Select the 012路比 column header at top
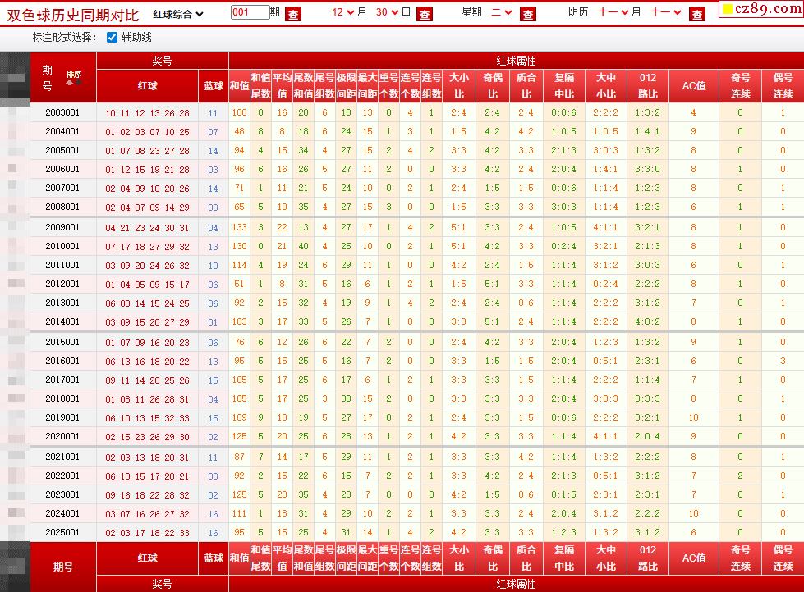The height and width of the screenshot is (592, 804). [x=647, y=85]
